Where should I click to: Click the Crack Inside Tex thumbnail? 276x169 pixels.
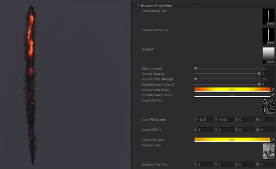269,17
